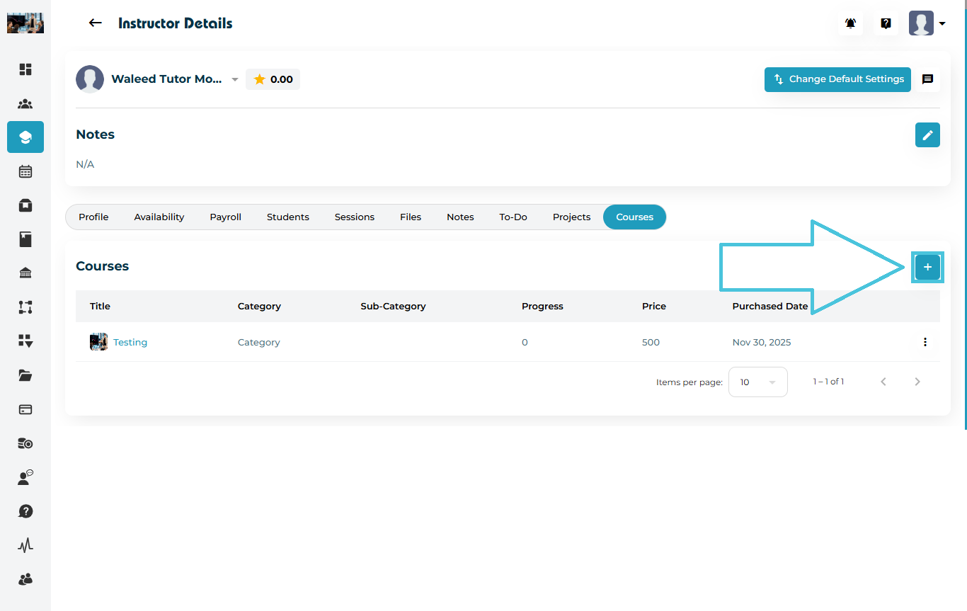Edit notes with the pencil icon
This screenshot has height=611, width=967.
click(927, 135)
